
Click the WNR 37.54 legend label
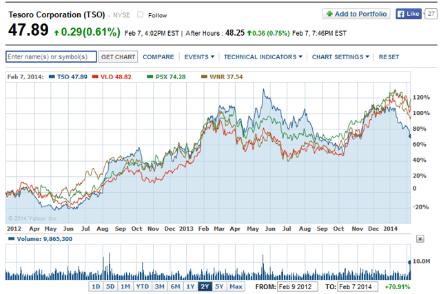[x=226, y=76]
